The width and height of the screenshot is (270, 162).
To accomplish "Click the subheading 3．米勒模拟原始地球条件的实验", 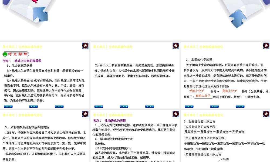I will point(27,127).
